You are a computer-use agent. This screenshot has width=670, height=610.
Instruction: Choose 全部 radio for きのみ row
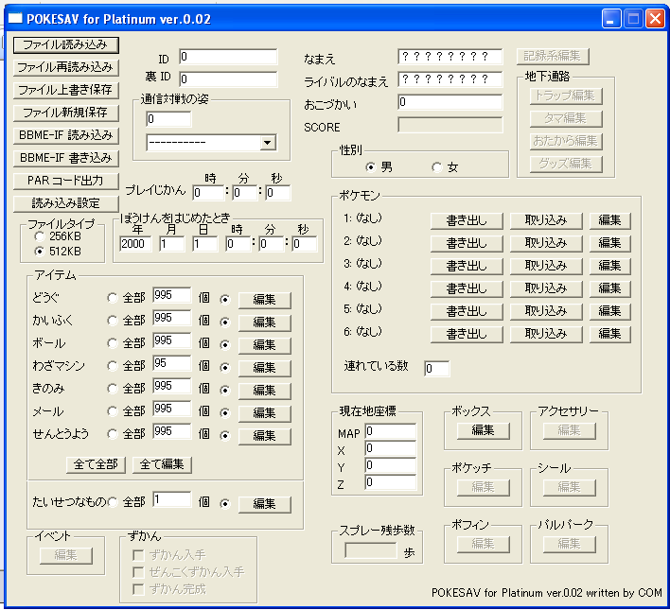[x=113, y=389]
